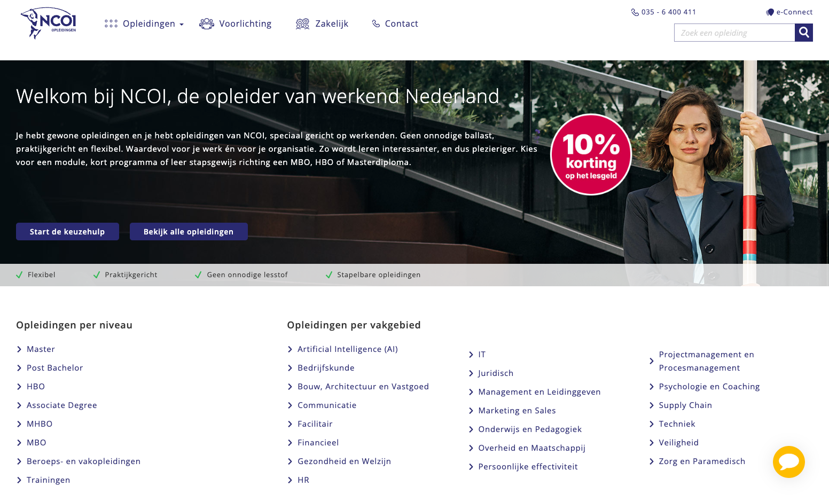The height and width of the screenshot is (502, 829).
Task: Open the MBO level link
Action: (x=36, y=443)
